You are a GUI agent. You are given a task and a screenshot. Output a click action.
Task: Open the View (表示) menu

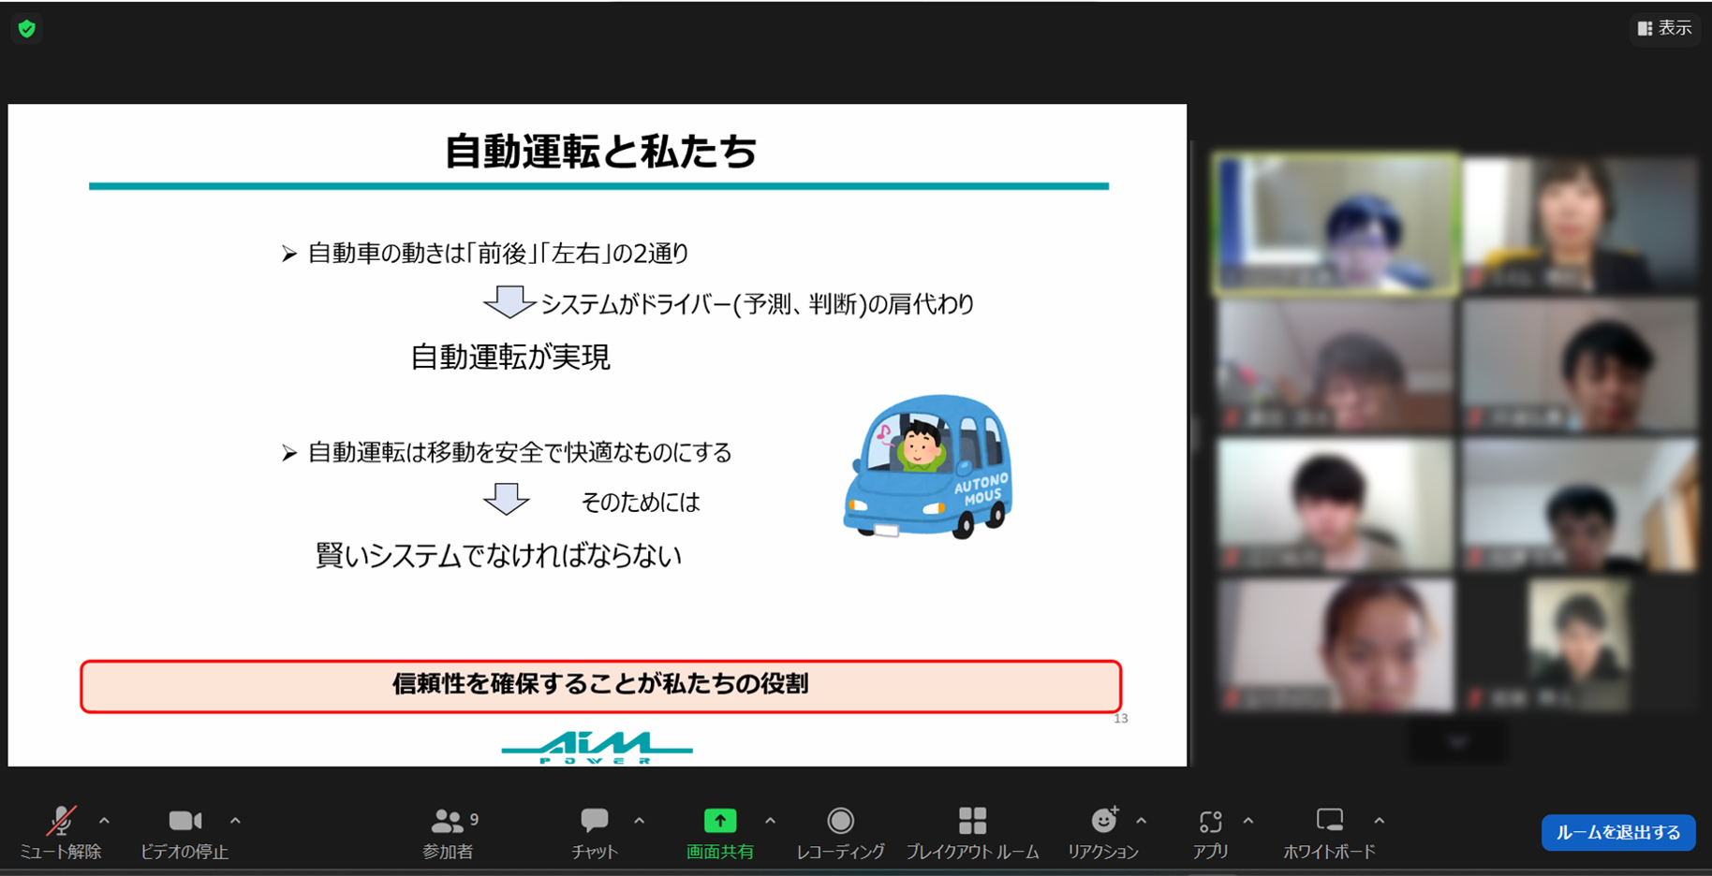click(1664, 28)
